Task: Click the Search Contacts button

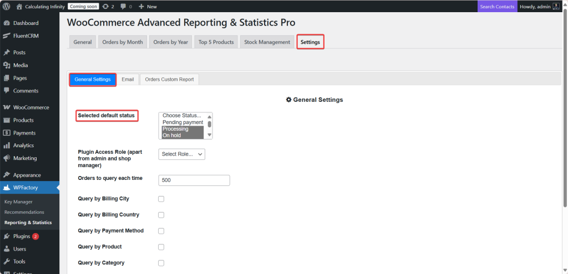Action: pos(497,7)
